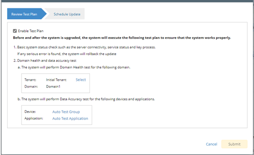The height and width of the screenshot is (155, 254).
Task: Click the Initial Tenant value text
Action: point(56,80)
